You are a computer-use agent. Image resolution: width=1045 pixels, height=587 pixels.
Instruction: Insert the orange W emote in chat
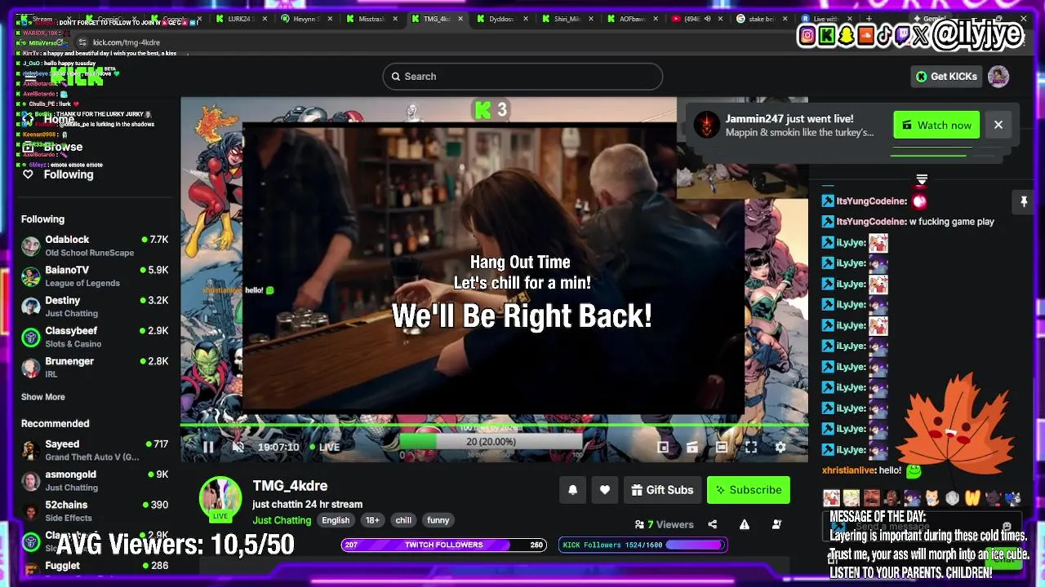pos(972,498)
